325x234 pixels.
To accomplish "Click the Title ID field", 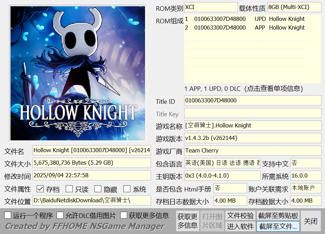I will [x=252, y=101].
